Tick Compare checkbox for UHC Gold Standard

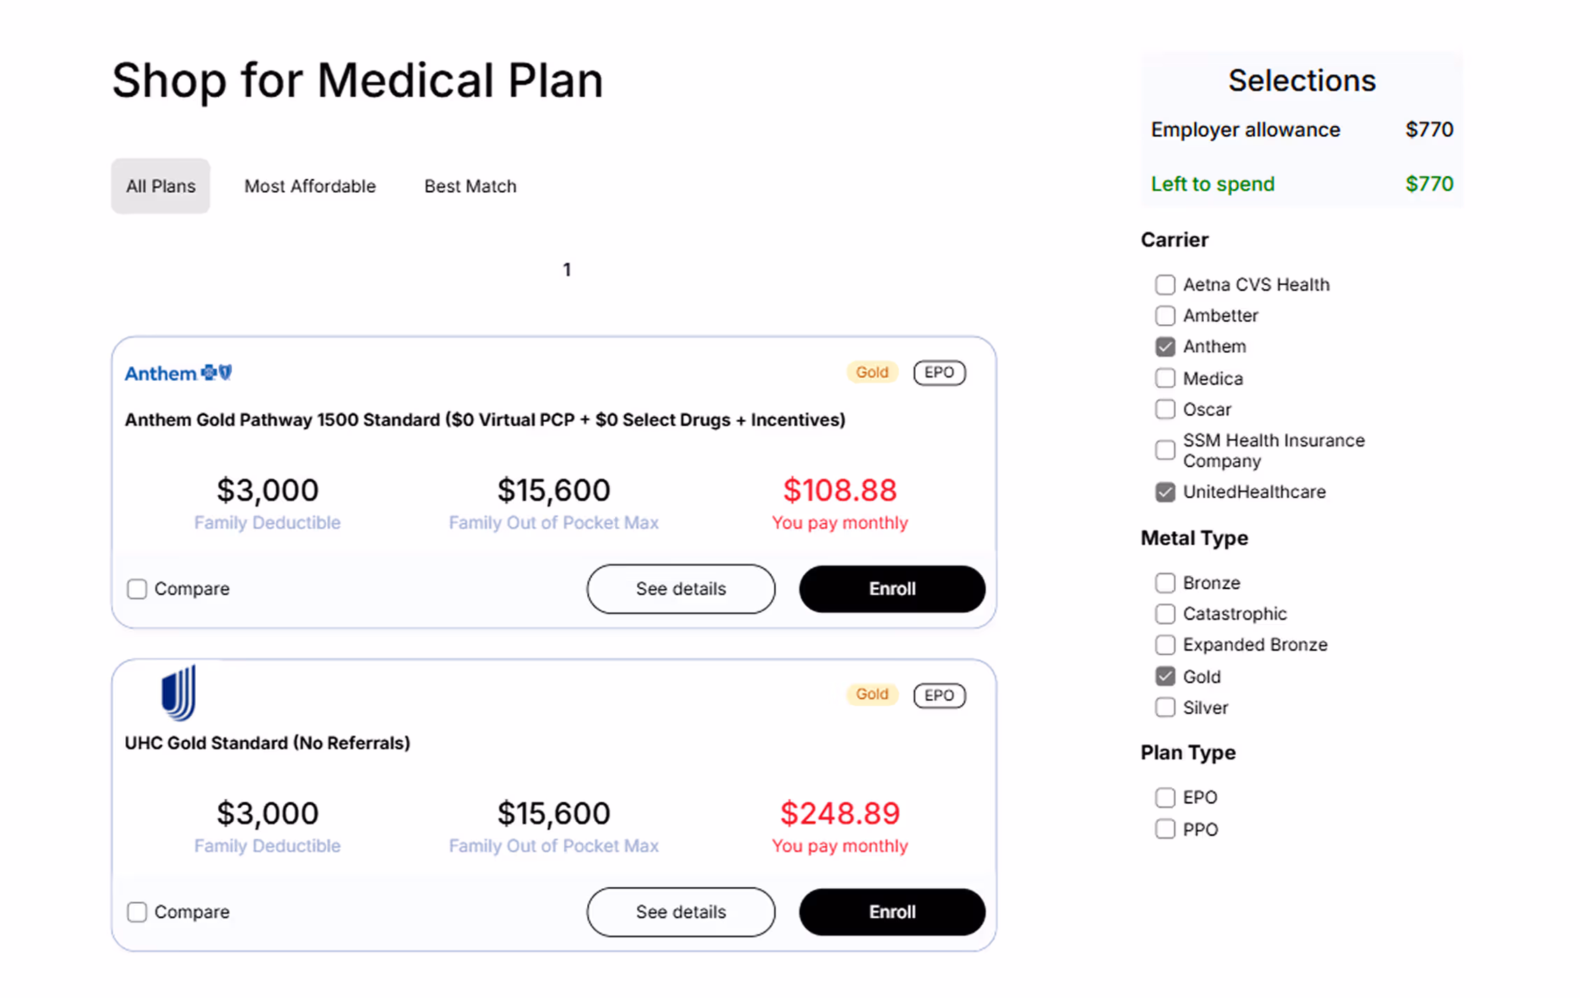point(137,912)
